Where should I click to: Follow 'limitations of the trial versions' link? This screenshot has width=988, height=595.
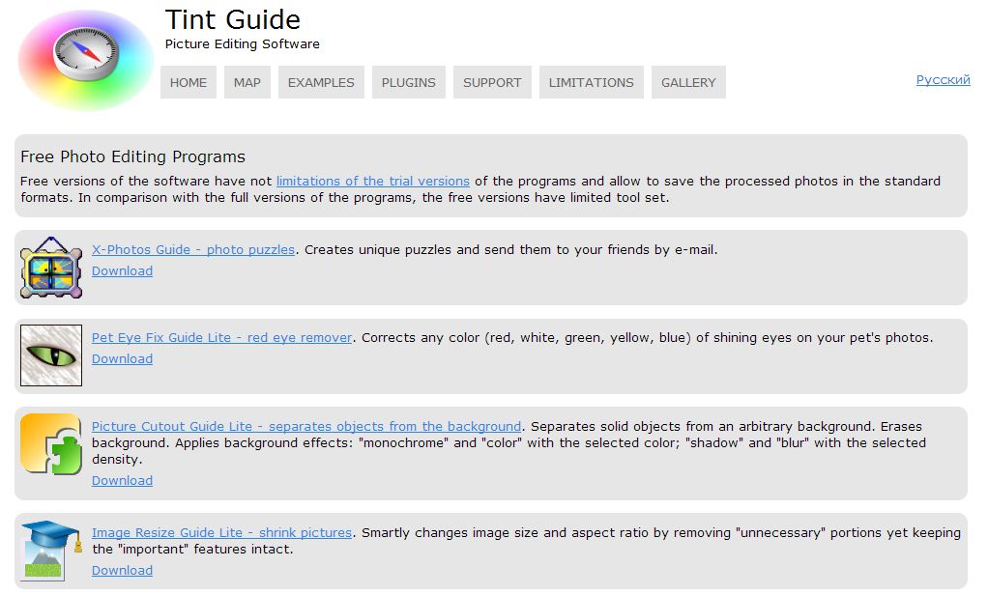tap(373, 181)
